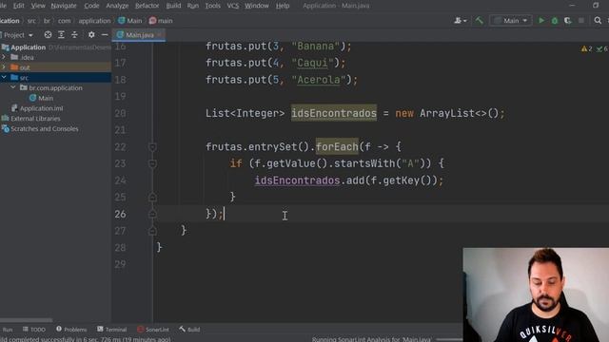Open Project panel settings gear
Image resolution: width=609 pixels, height=342 pixels.
point(91,35)
